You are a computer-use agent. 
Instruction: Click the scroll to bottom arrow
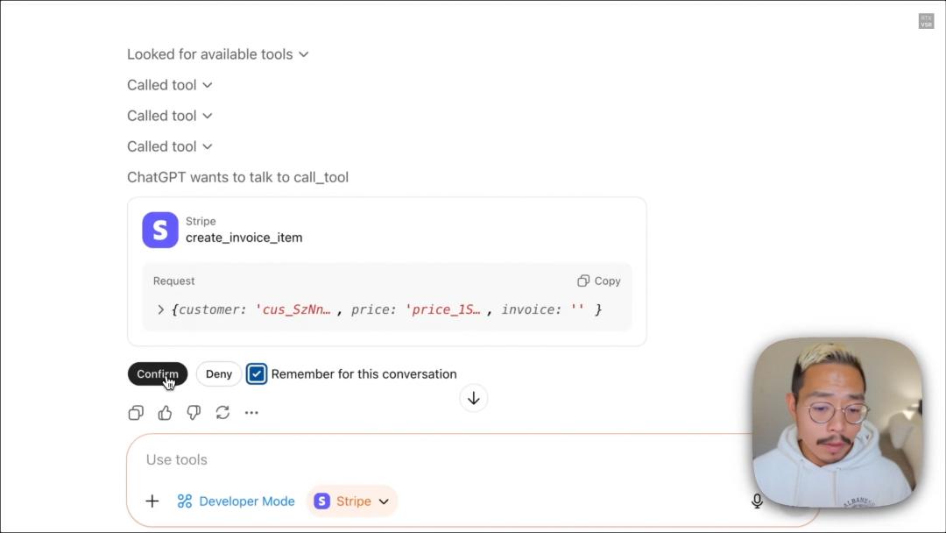point(473,399)
